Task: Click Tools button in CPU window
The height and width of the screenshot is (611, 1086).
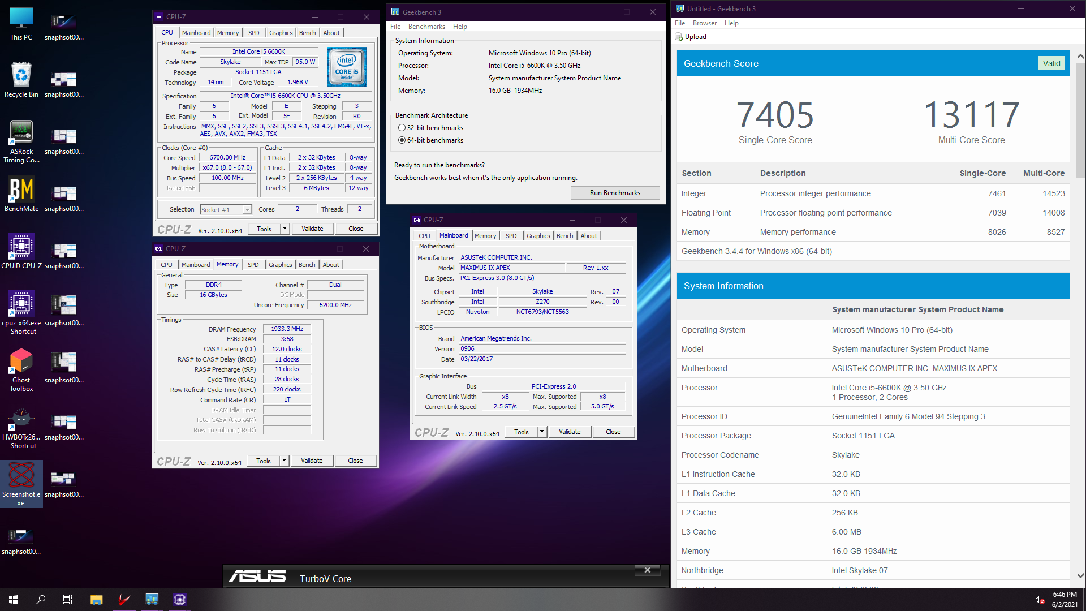Action: (x=264, y=229)
